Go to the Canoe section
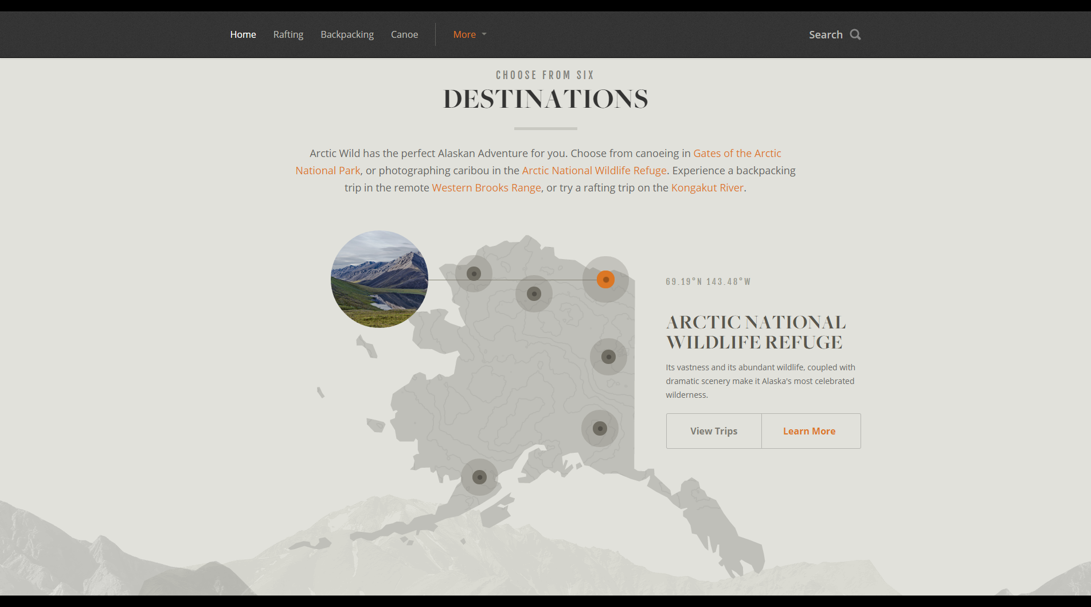 [x=404, y=34]
